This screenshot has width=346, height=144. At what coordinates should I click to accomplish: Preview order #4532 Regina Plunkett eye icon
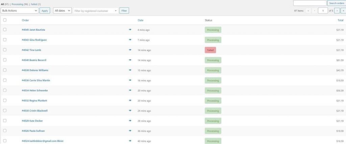[x=130, y=100]
